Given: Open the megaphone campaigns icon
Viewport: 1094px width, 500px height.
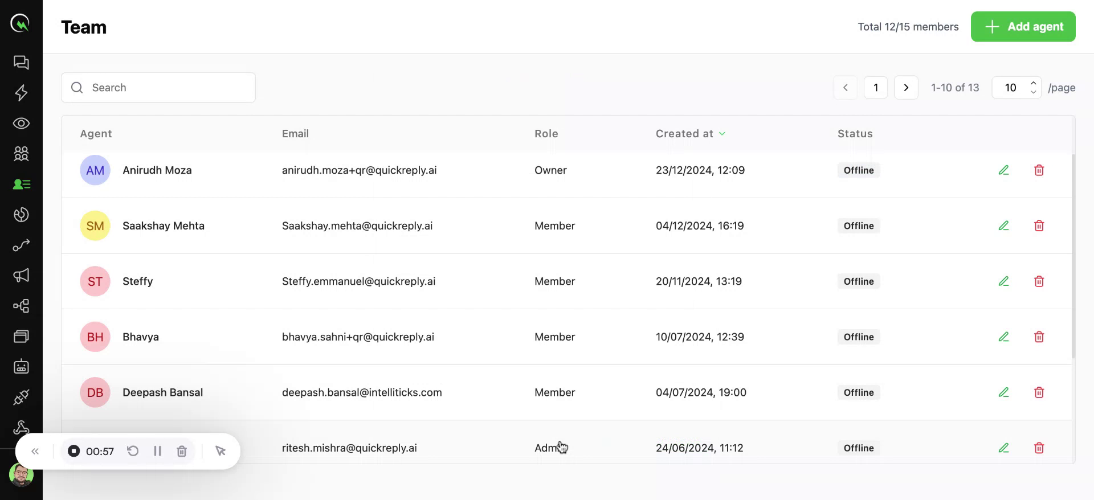Looking at the screenshot, I should 21,276.
